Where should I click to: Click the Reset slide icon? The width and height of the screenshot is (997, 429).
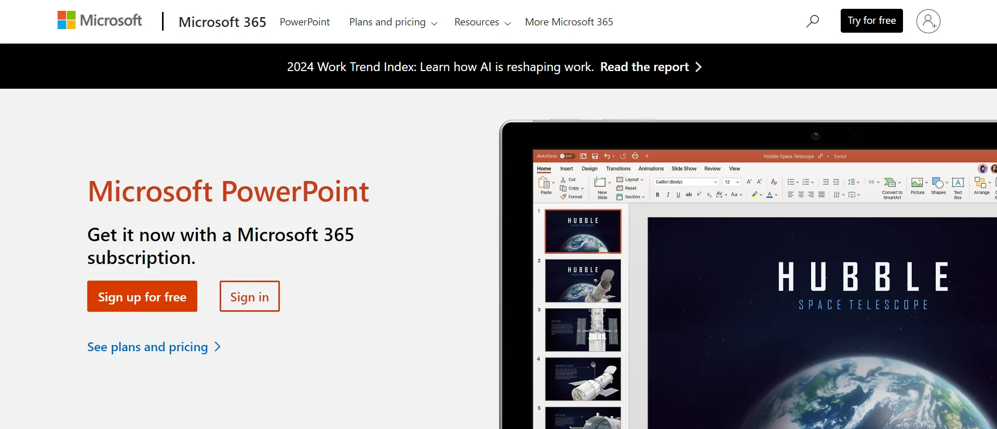pyautogui.click(x=619, y=188)
